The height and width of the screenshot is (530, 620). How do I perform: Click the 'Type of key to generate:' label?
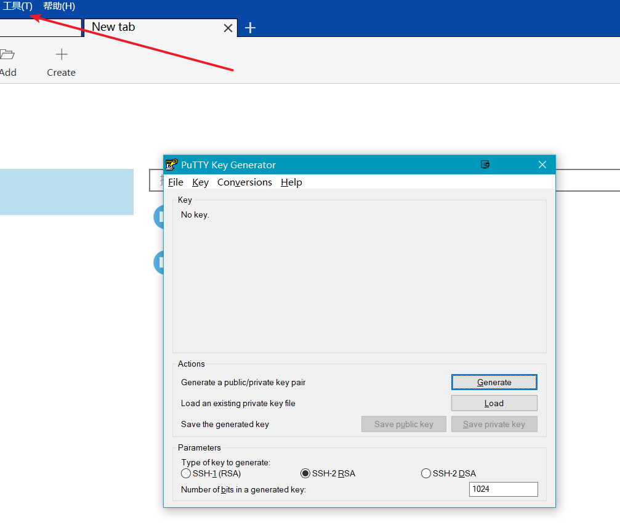pos(226,462)
